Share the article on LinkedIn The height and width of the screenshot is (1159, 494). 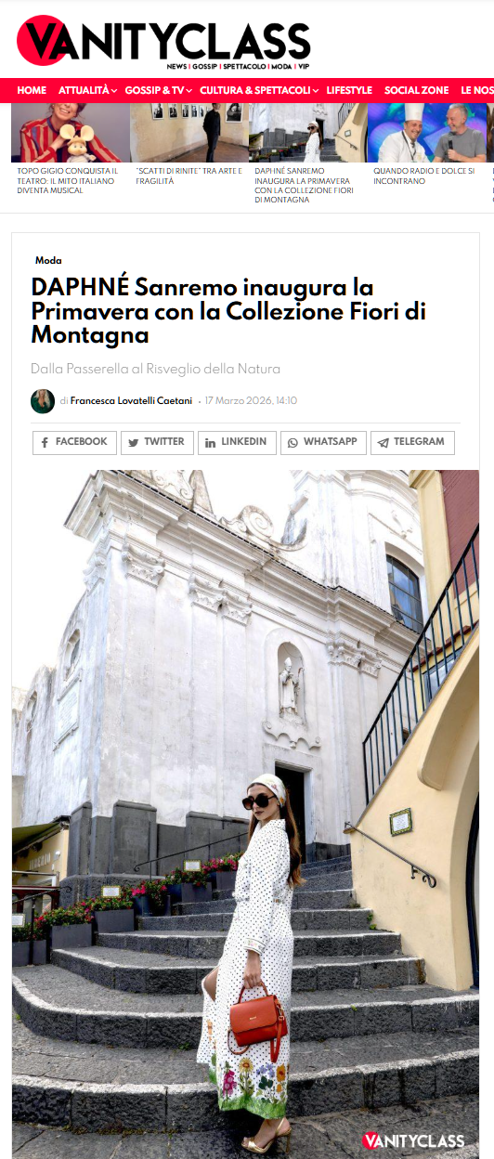pyautogui.click(x=237, y=442)
